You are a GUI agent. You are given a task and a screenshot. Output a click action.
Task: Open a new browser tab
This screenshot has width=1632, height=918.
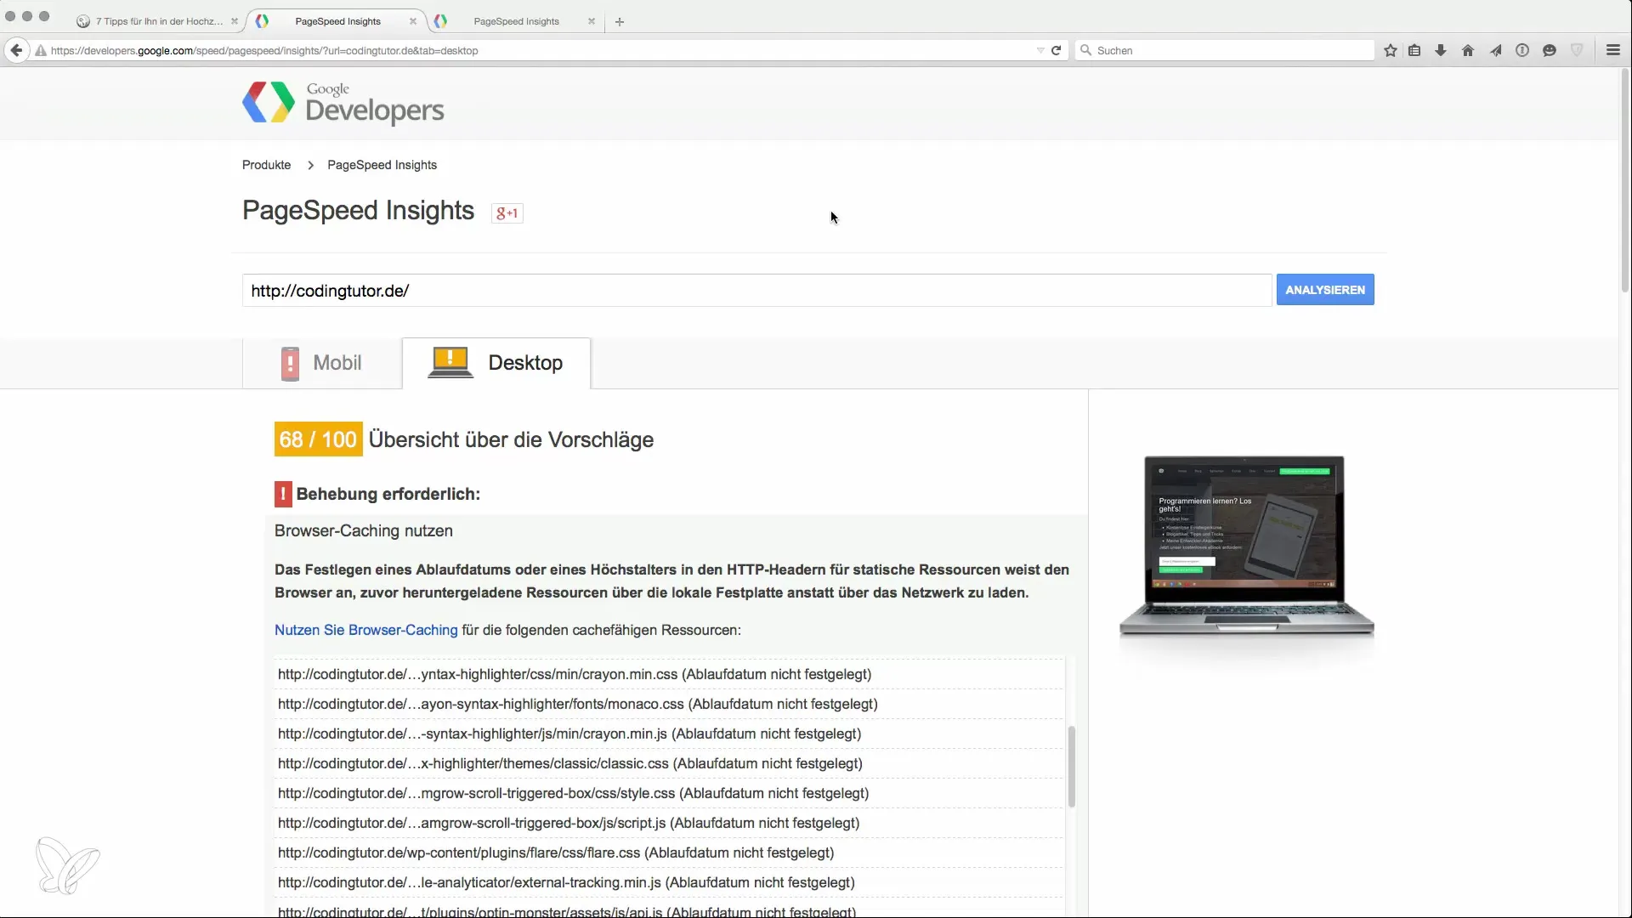tap(620, 22)
